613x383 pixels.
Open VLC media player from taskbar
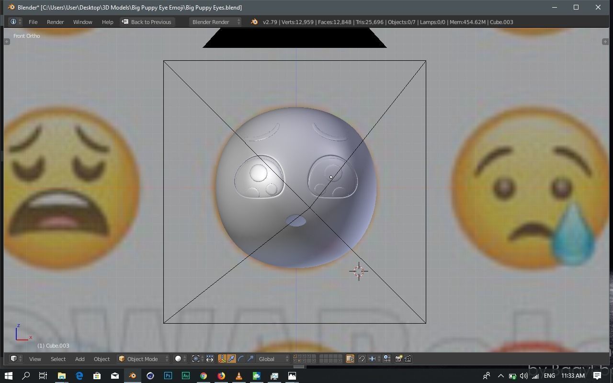[238, 376]
